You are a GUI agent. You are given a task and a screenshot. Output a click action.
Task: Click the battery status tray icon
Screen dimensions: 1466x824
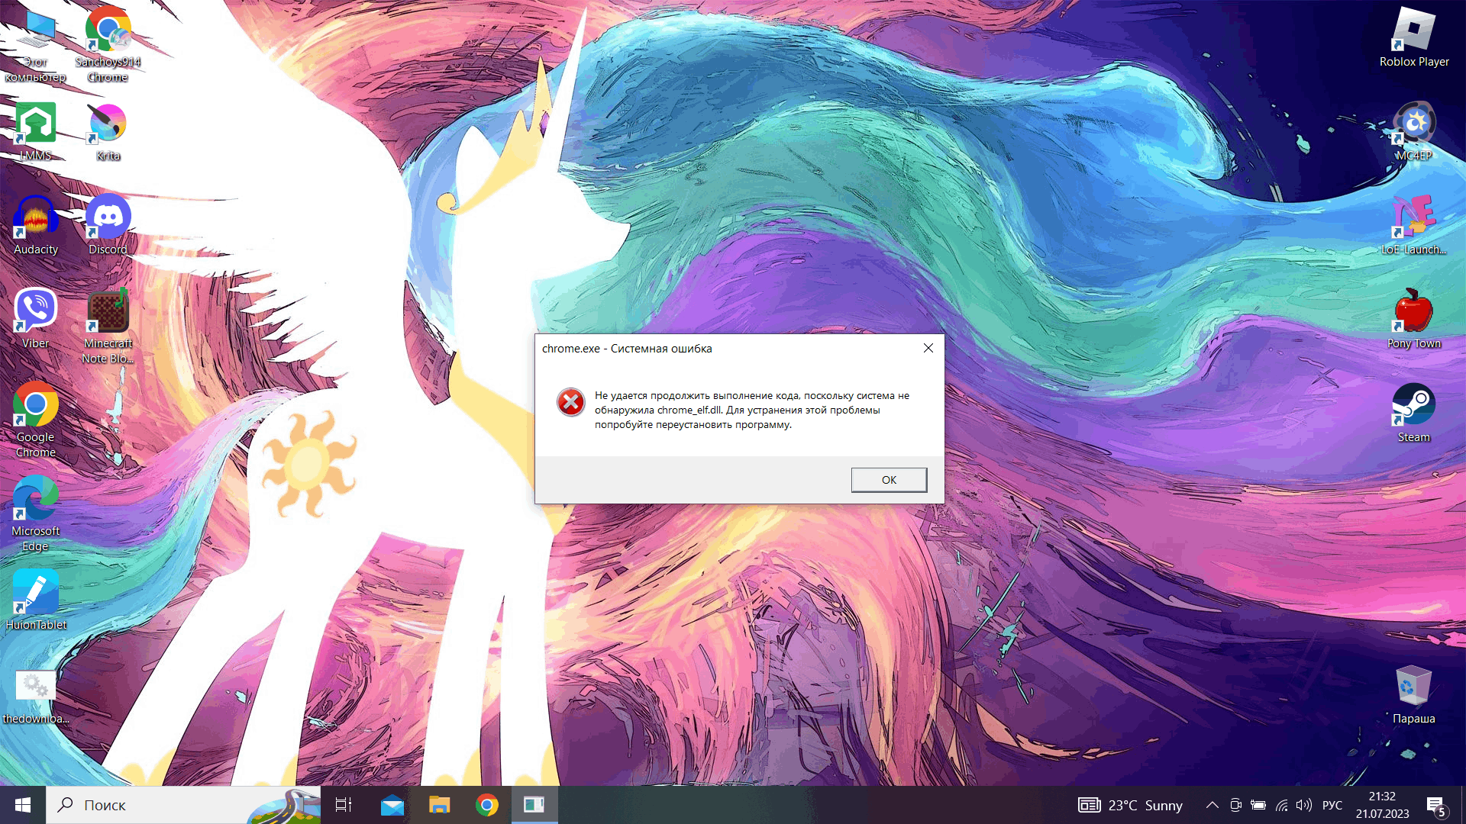pos(1258,805)
